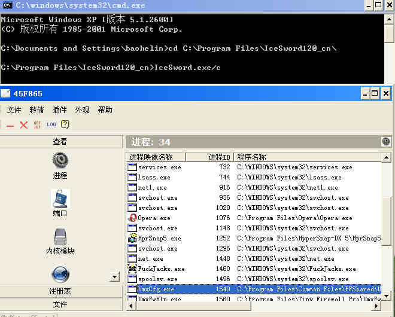
Task: Select the lsass.exe process row
Action: 254,177
